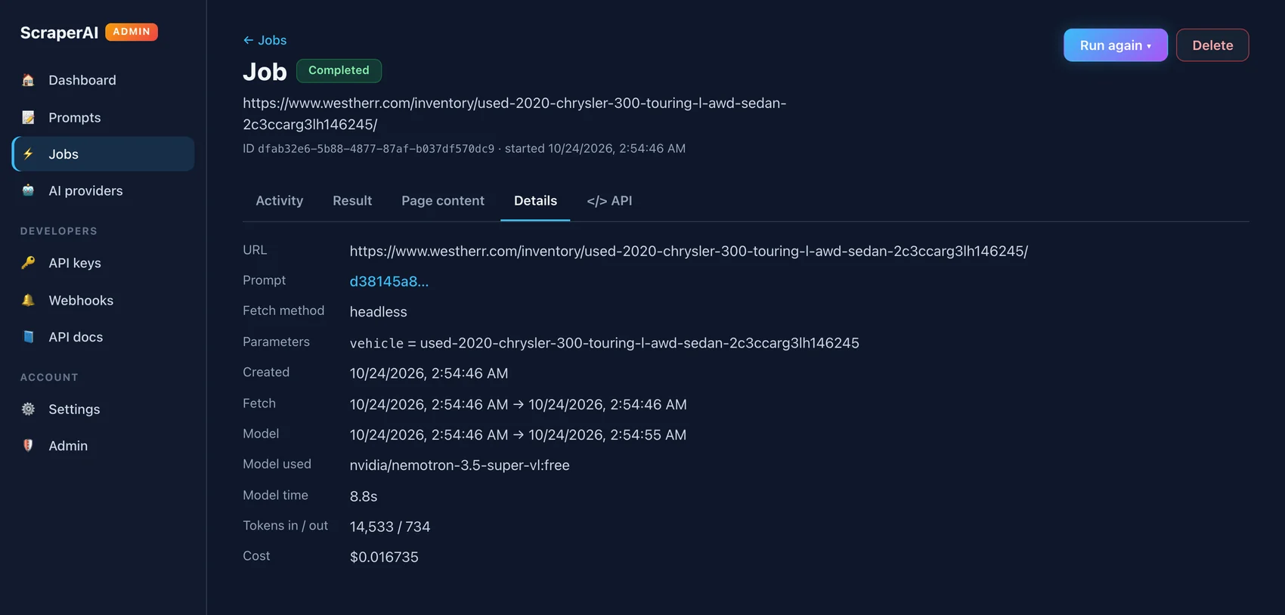The image size is (1285, 615).
Task: Click the URL value in Details
Action: (689, 251)
